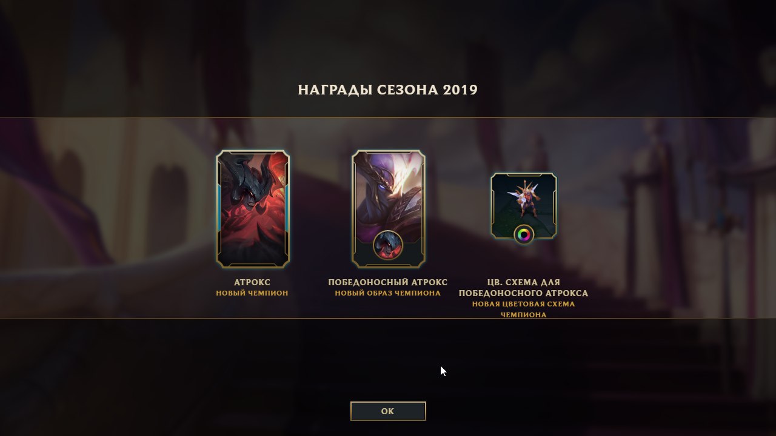Click the ПОБЕДОНОСНЫЙ АТРОКС skin title
Screen dimensions: 776x436
click(388, 282)
